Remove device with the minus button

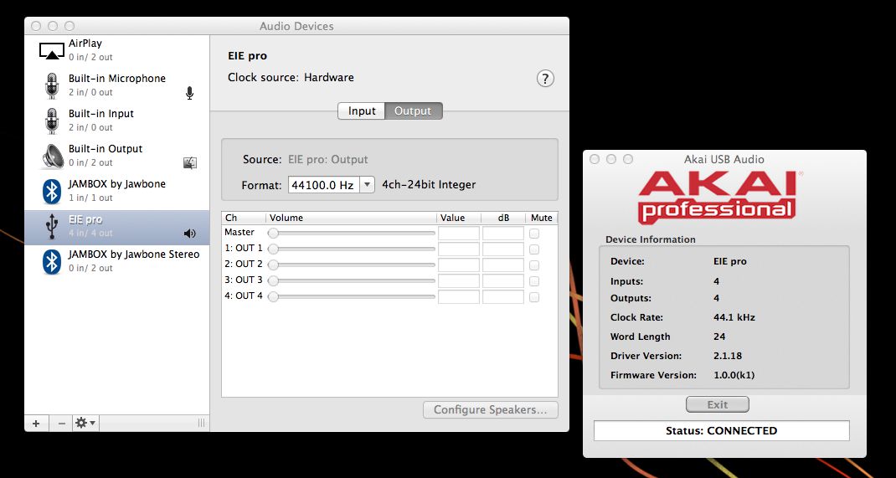click(x=61, y=424)
